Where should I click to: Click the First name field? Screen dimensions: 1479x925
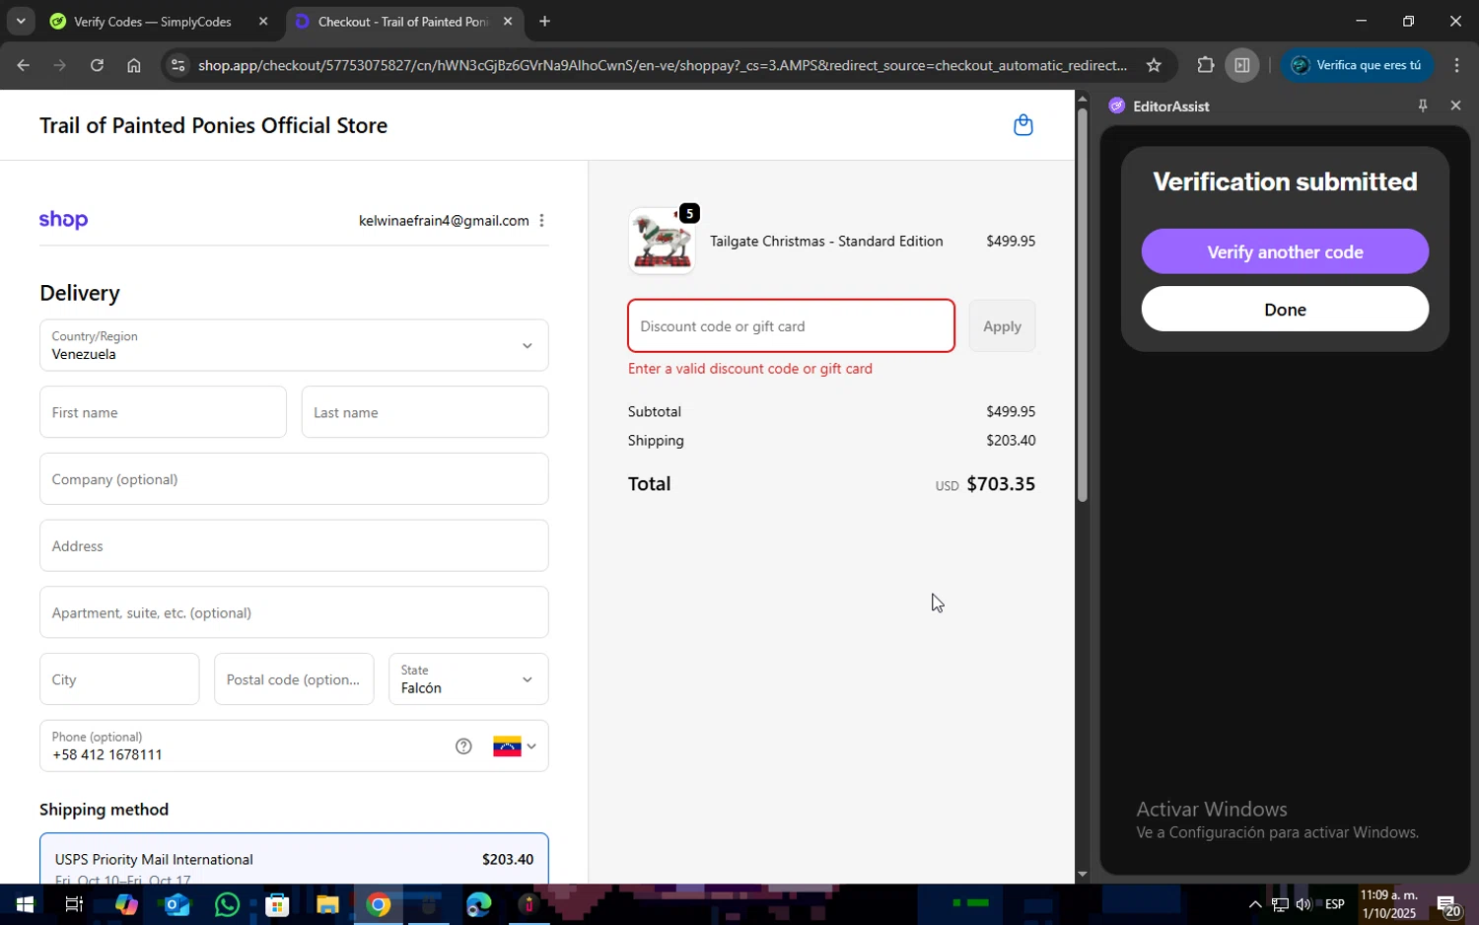click(163, 412)
